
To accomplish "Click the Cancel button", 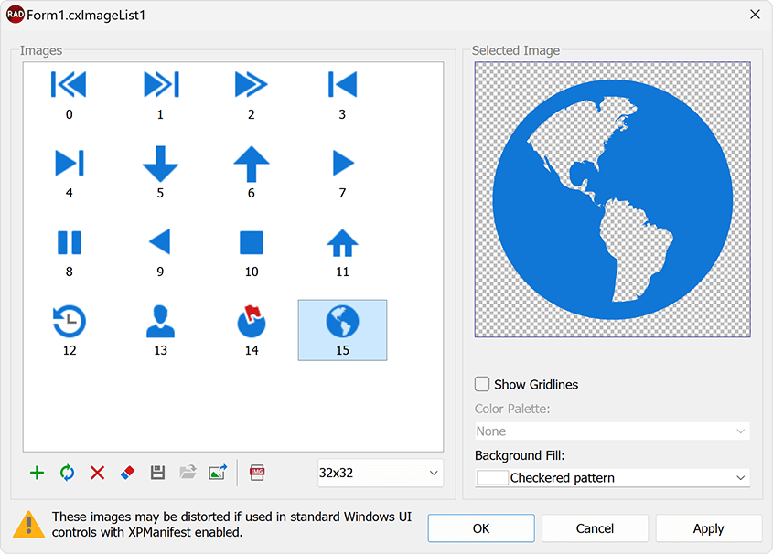I will pos(595,528).
